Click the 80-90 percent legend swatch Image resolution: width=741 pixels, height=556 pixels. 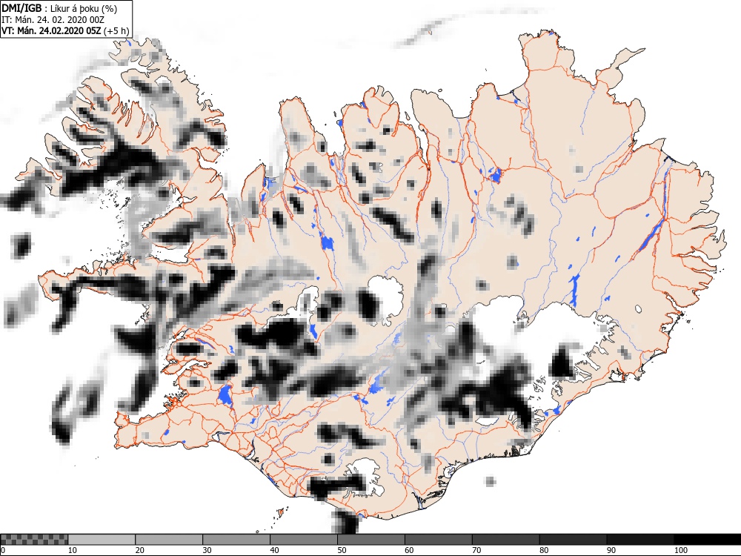pos(574,540)
